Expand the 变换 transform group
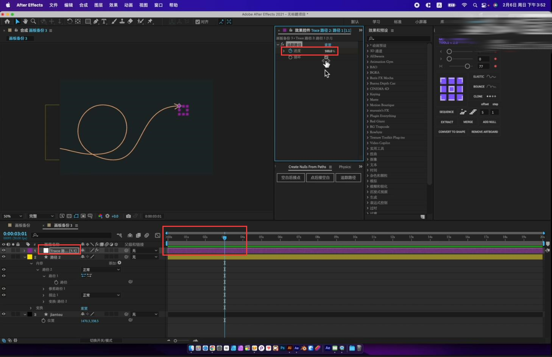 (x=31, y=308)
